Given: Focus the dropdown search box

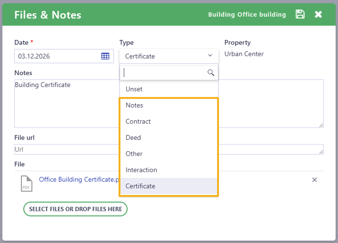Looking at the screenshot, I should (169, 73).
